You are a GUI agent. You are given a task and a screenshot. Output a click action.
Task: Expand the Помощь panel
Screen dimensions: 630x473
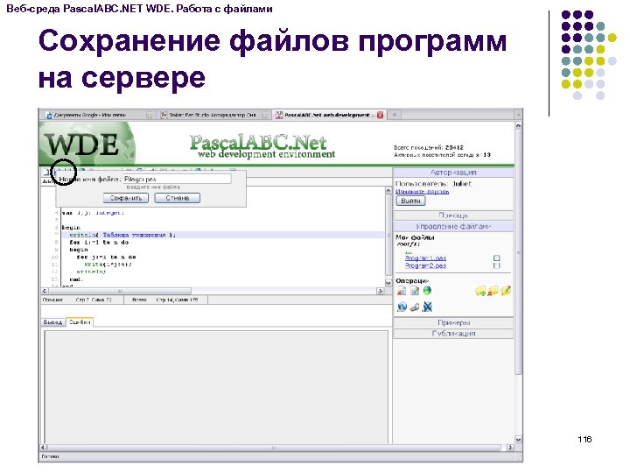[x=453, y=215]
